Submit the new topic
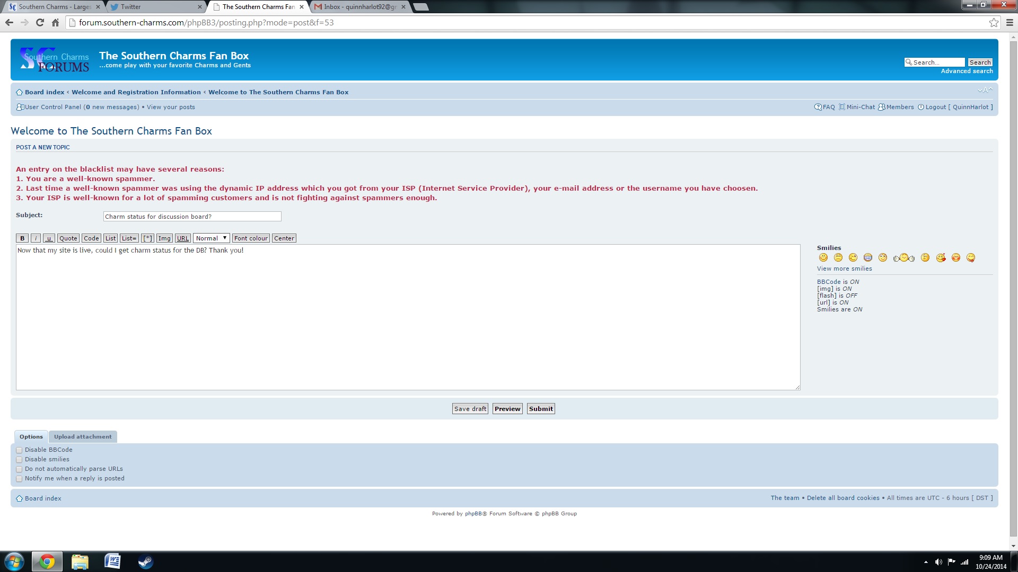 (x=540, y=409)
